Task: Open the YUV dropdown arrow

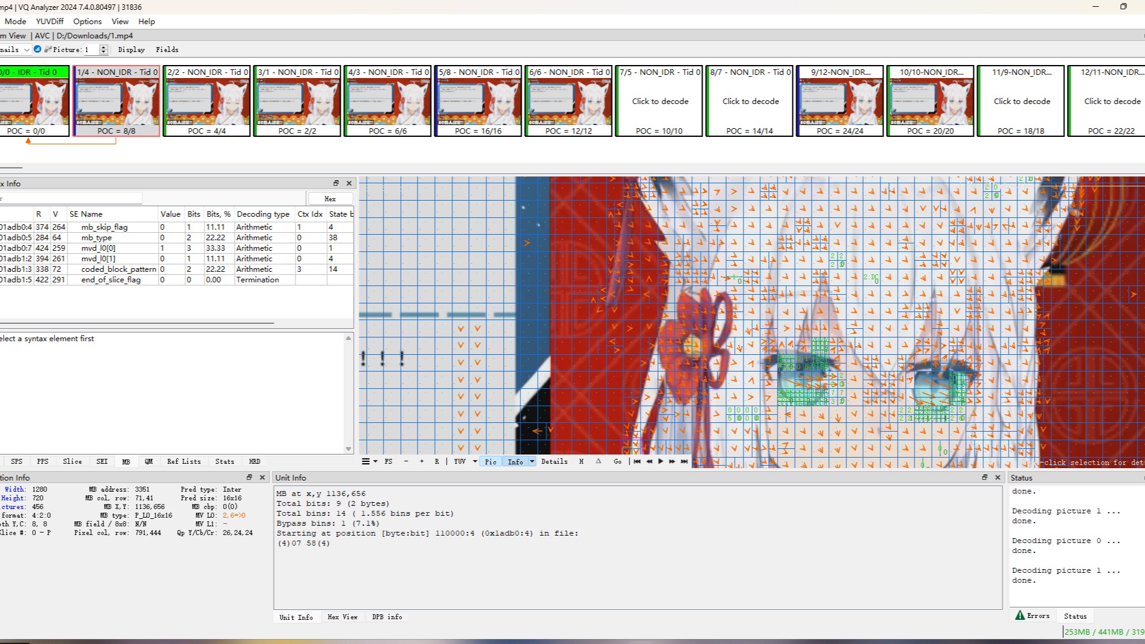Action: pyautogui.click(x=475, y=461)
